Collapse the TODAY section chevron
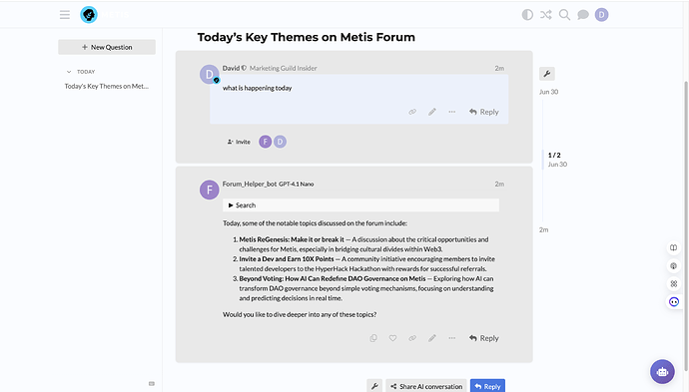 [69, 72]
